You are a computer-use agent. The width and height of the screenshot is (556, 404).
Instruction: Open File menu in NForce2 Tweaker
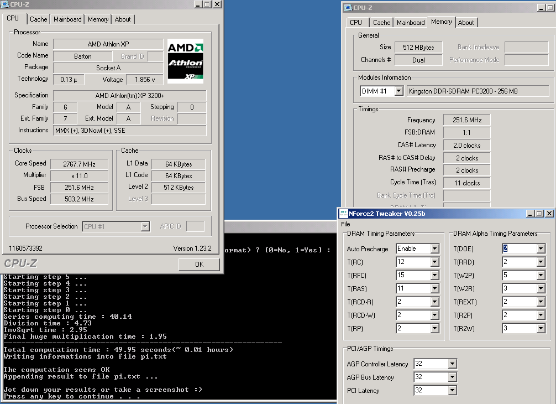pos(345,224)
